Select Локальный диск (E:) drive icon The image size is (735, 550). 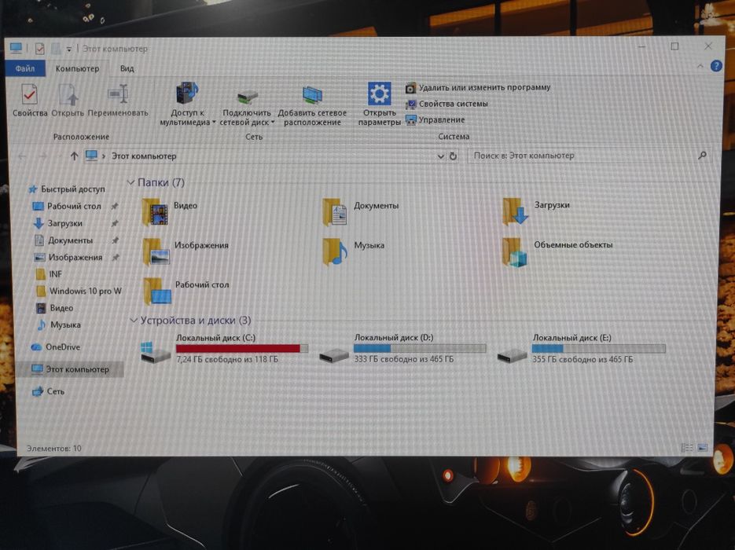(x=513, y=356)
